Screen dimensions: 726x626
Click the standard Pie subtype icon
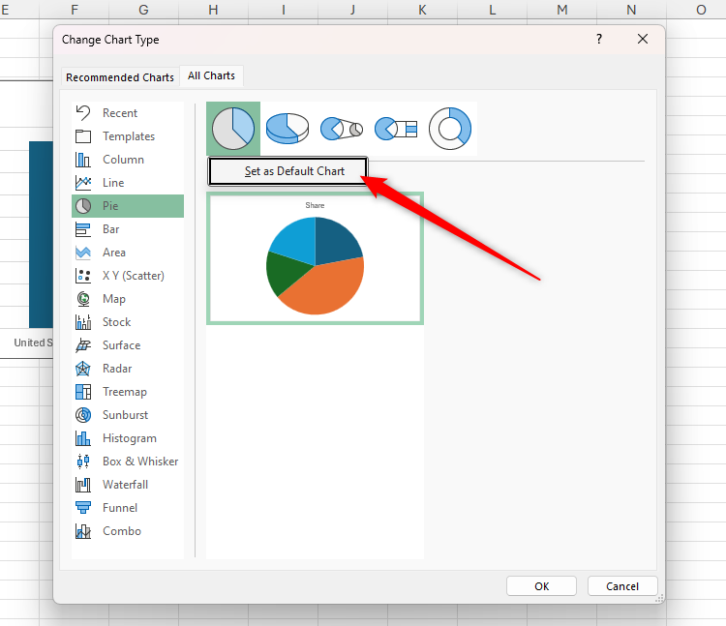(233, 129)
